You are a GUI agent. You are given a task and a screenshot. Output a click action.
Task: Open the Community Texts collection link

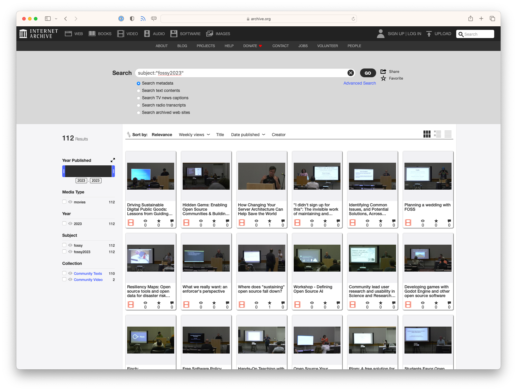coord(88,273)
